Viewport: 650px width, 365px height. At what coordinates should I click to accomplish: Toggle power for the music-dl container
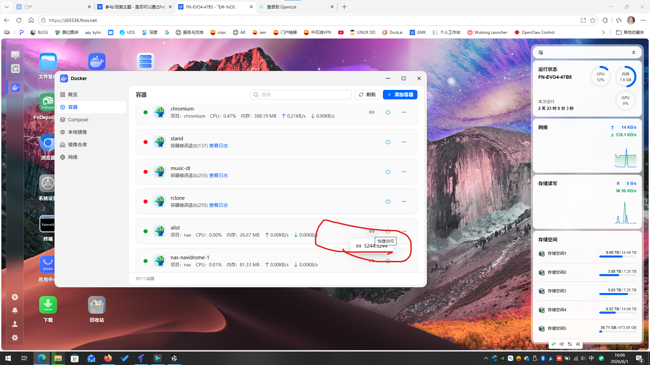(x=388, y=172)
